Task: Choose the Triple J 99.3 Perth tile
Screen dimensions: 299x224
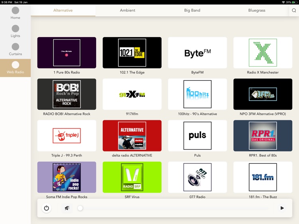Action: pyautogui.click(x=67, y=136)
